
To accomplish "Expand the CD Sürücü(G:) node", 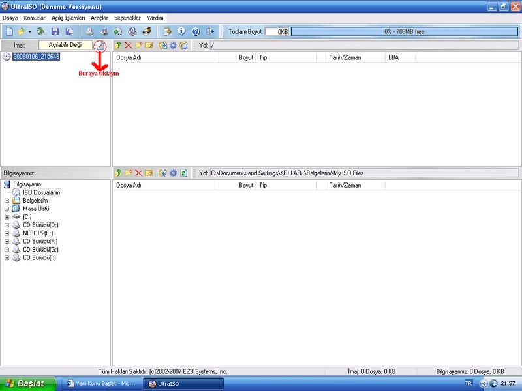I will point(7,250).
